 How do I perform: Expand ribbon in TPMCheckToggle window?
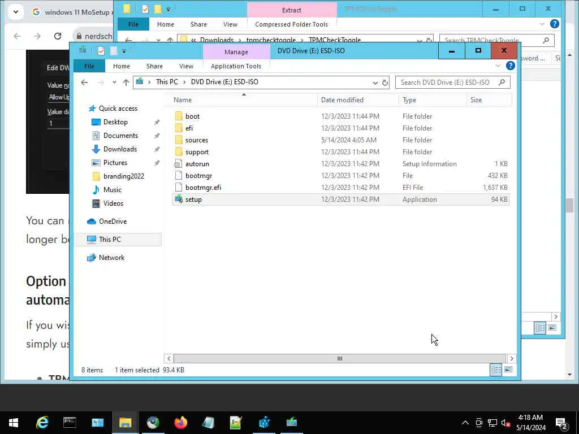(542, 24)
